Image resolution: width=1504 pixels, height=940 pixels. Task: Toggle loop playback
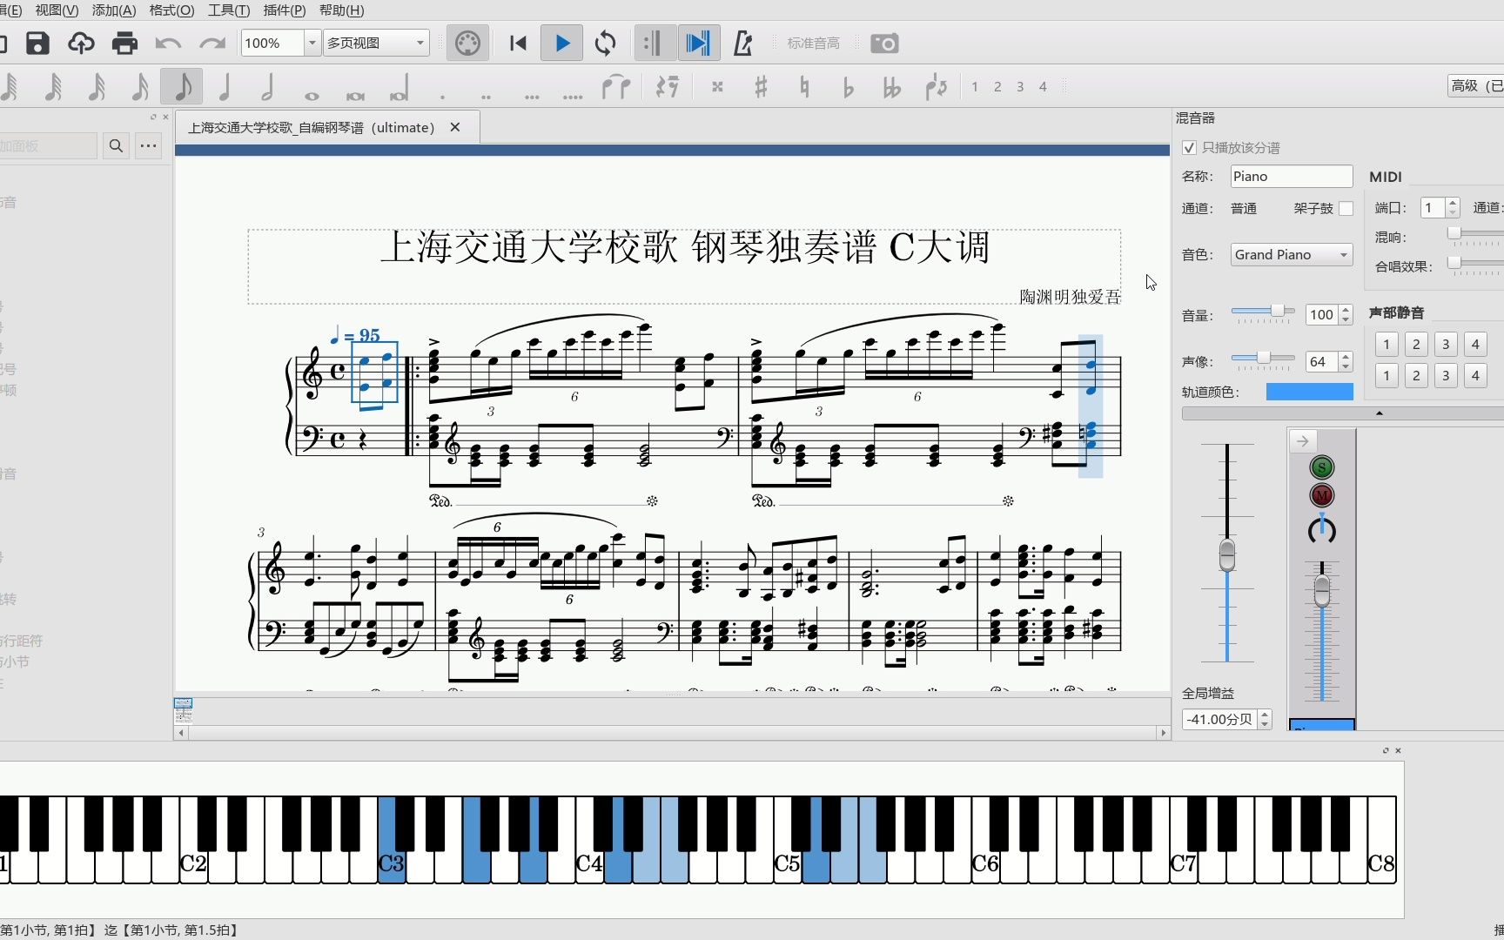(606, 43)
